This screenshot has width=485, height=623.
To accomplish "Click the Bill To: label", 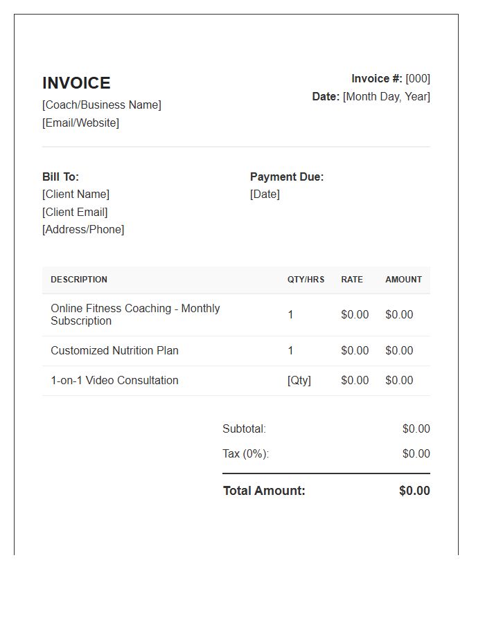I will (61, 177).
